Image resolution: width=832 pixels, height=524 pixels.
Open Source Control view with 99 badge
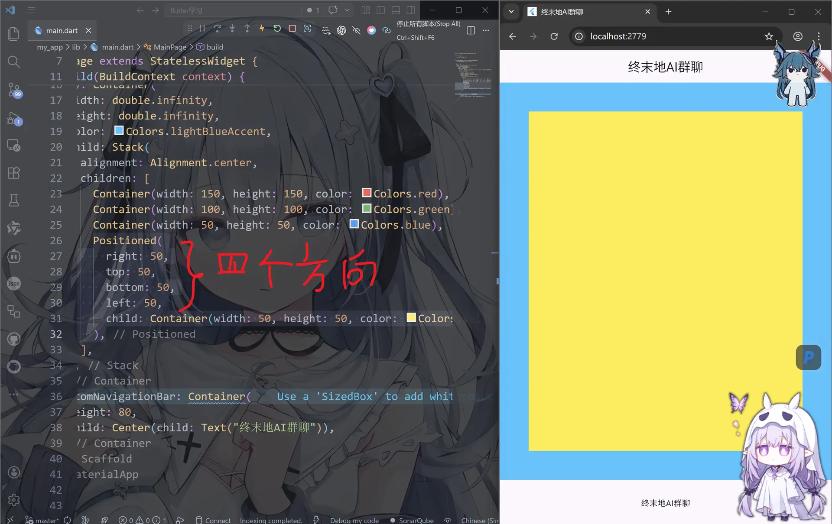14,90
